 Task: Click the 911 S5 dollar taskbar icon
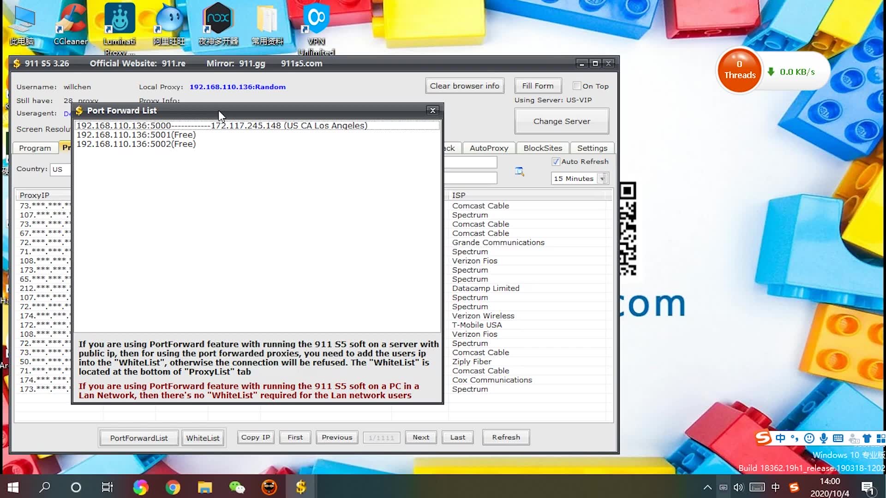coord(300,487)
